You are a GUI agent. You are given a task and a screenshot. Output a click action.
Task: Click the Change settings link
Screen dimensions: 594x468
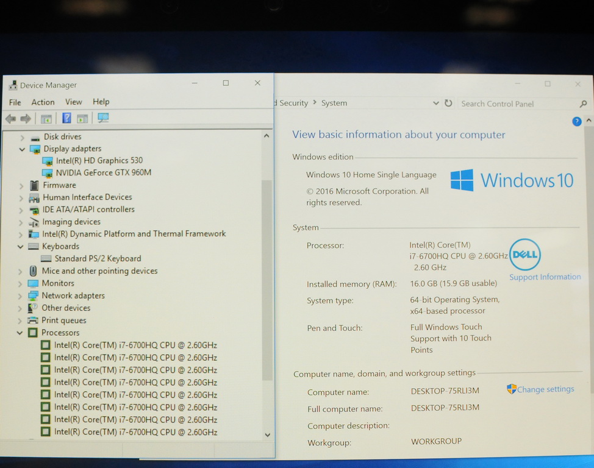coord(545,389)
